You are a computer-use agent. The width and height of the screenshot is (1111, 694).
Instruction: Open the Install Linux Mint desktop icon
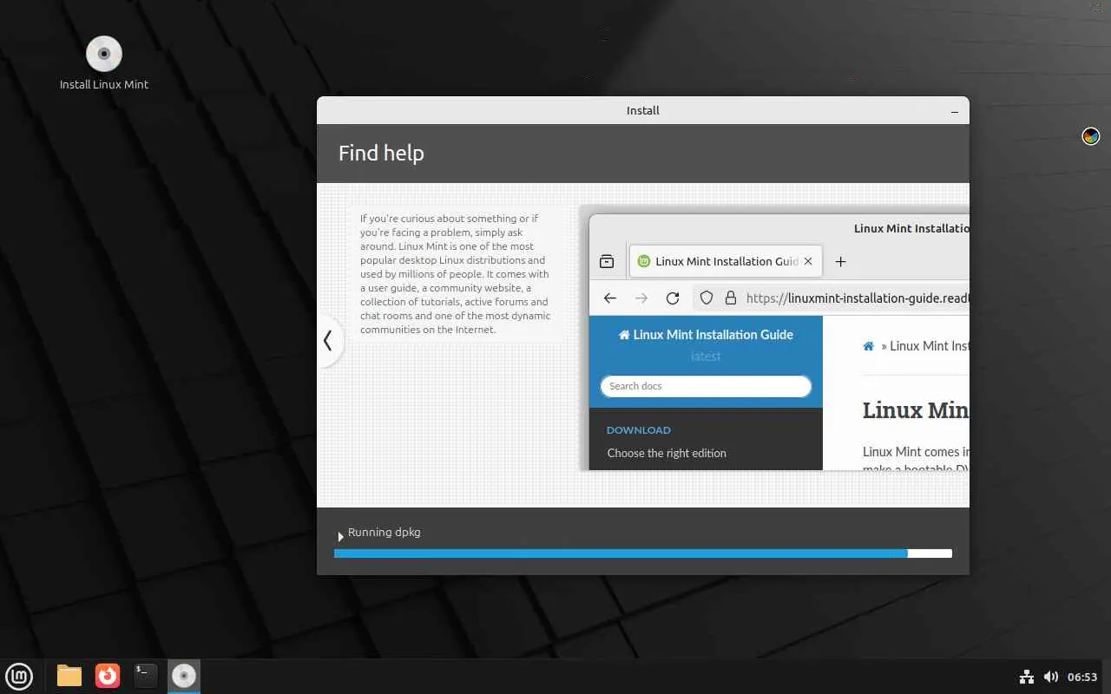[x=104, y=62]
